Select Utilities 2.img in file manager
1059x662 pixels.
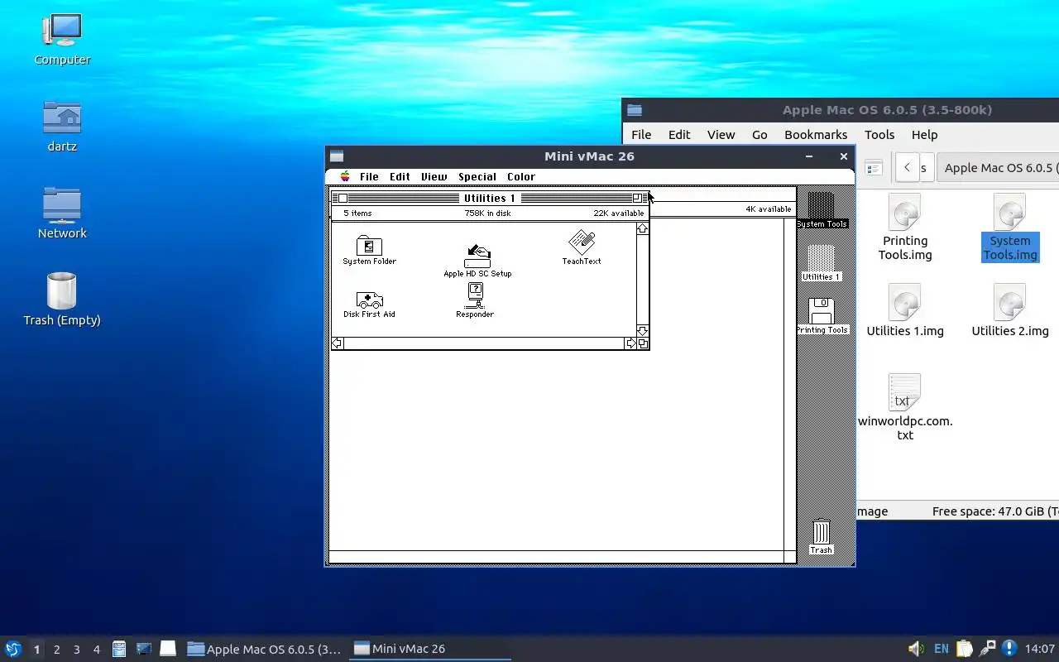pyautogui.click(x=1010, y=310)
